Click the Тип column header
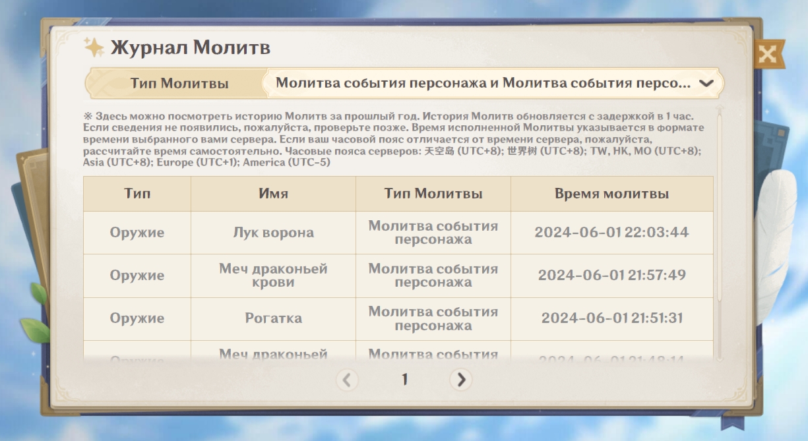Screen dimensions: 808x441 pyautogui.click(x=137, y=194)
